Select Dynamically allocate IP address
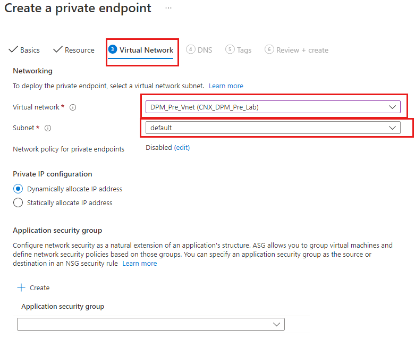Viewport: 415px width, 346px height. [18, 189]
